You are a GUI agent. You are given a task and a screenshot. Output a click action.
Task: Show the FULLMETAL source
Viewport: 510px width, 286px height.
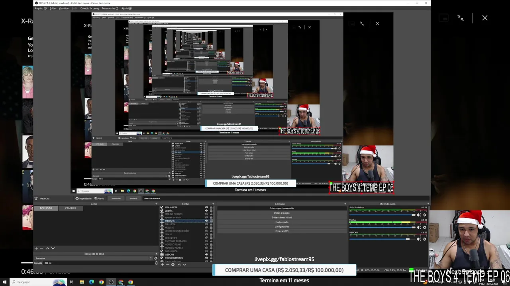coord(206,224)
